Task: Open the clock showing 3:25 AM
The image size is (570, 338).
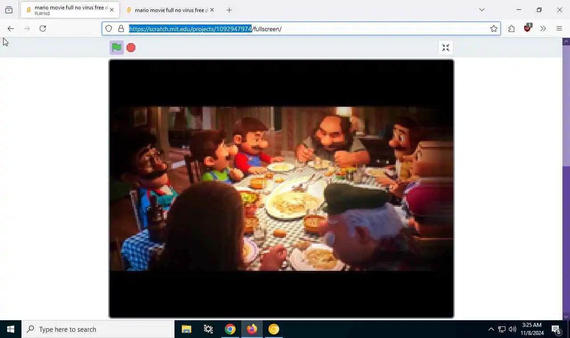Action: (532, 329)
